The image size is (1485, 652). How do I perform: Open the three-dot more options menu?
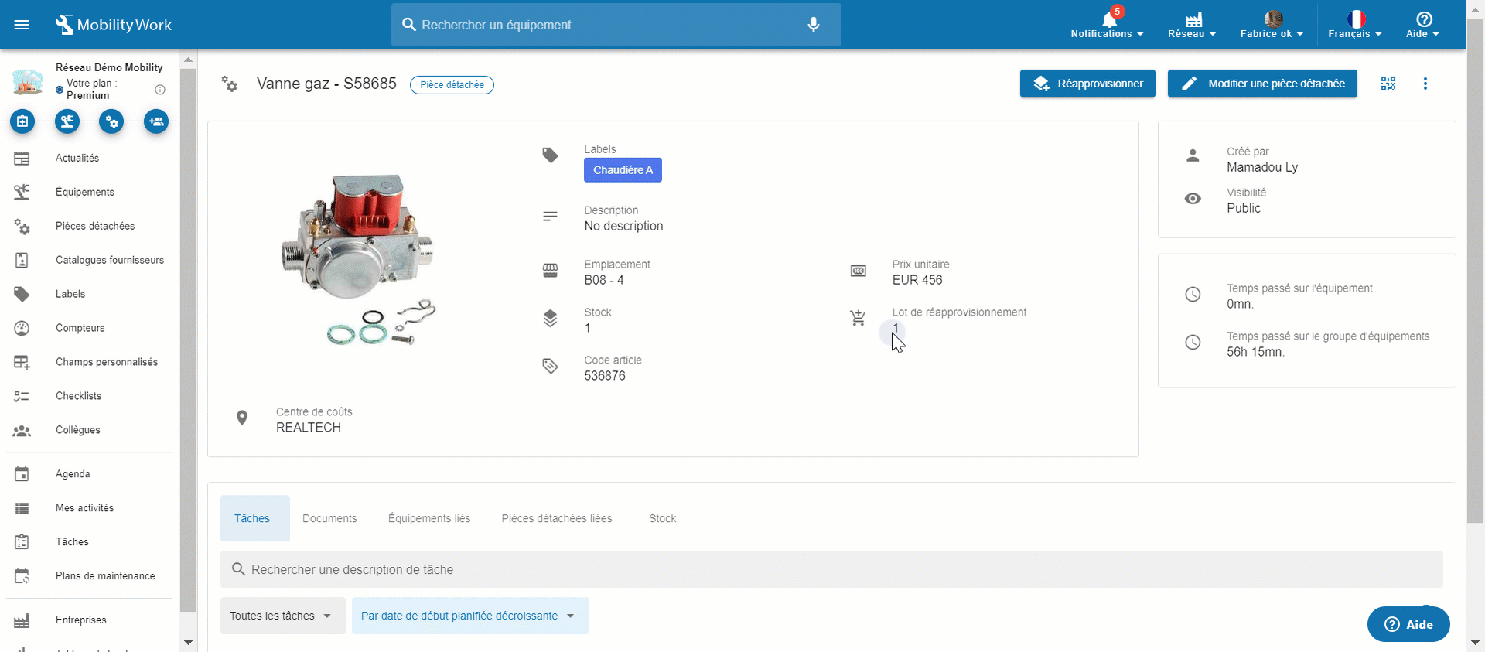[x=1425, y=84]
